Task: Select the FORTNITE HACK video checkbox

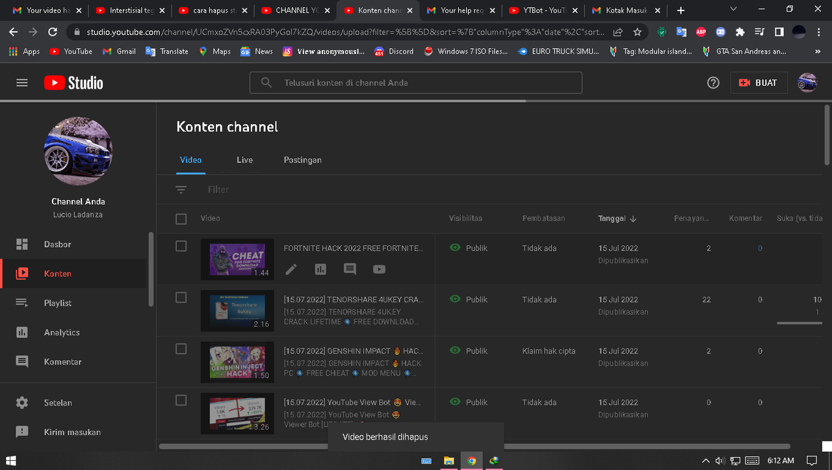Action: pos(181,246)
